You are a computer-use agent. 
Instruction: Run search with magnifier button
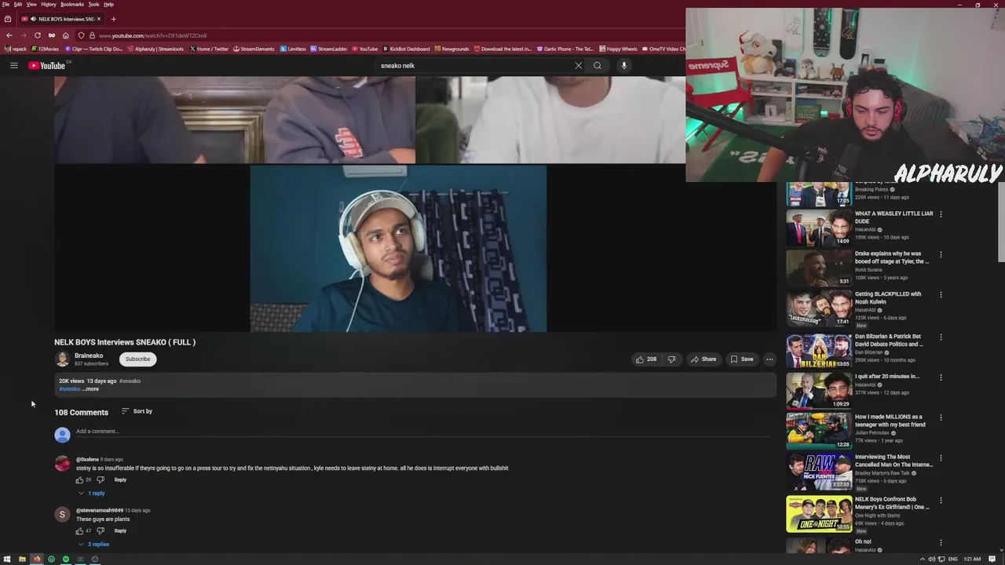pos(598,66)
